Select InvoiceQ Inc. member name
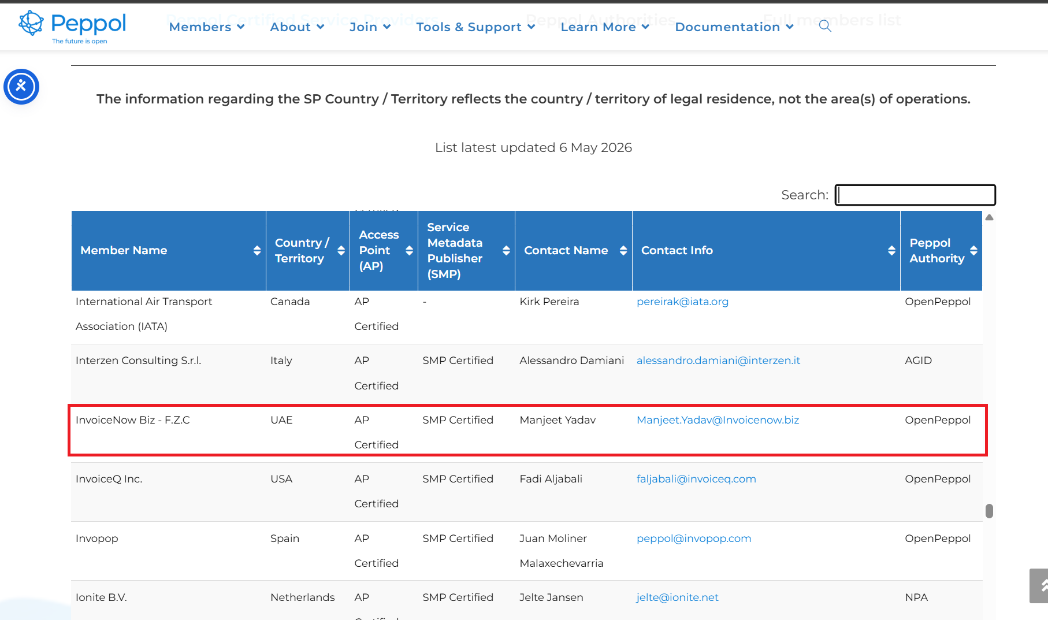 point(109,479)
